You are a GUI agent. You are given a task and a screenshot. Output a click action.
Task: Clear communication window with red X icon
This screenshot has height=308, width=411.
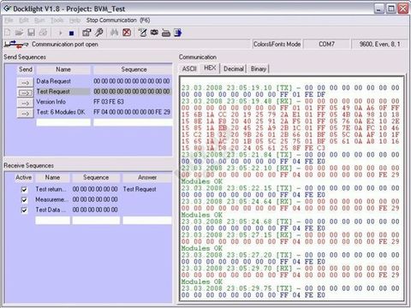click(x=127, y=33)
